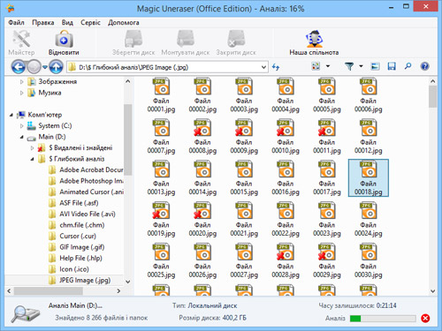Click the file list scroll down arrow

pyautogui.click(x=432, y=291)
